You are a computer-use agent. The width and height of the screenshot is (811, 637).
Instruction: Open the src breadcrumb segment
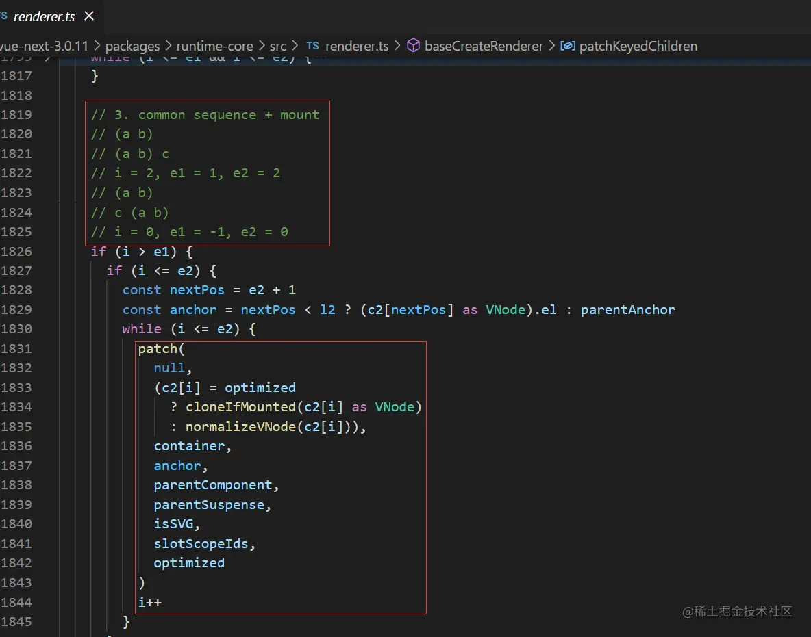277,46
